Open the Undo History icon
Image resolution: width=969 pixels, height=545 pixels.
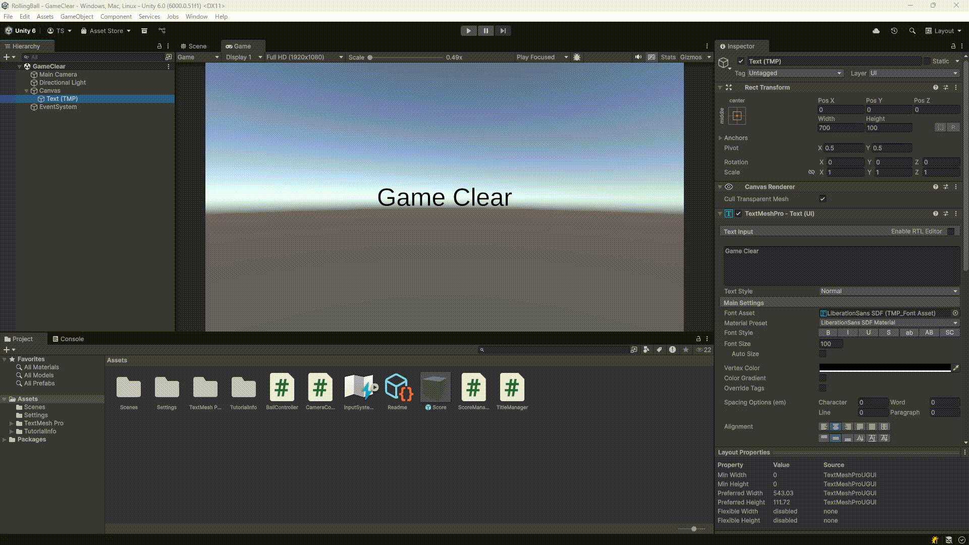894,31
